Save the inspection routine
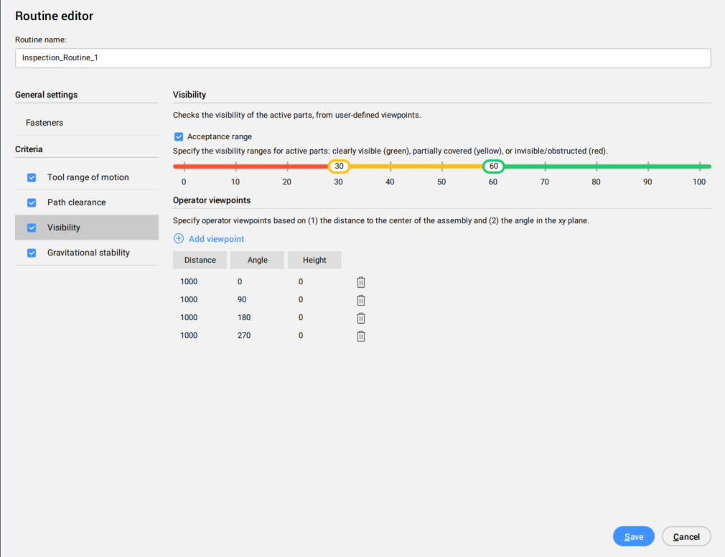Image resolution: width=725 pixels, height=557 pixels. click(x=633, y=537)
